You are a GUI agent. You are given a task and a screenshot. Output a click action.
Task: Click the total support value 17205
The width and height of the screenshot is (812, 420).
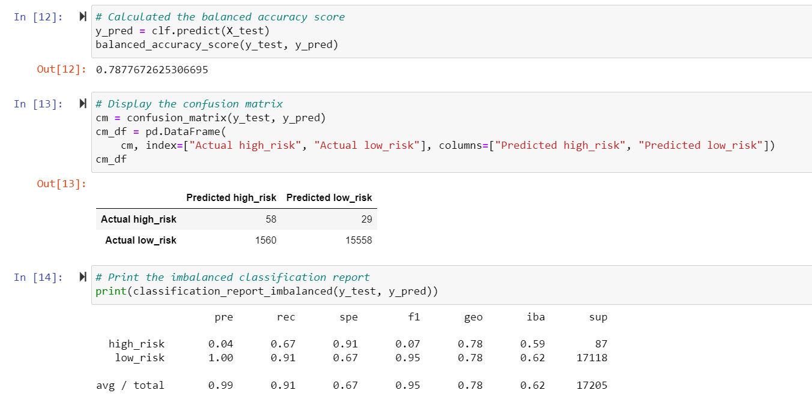click(592, 385)
